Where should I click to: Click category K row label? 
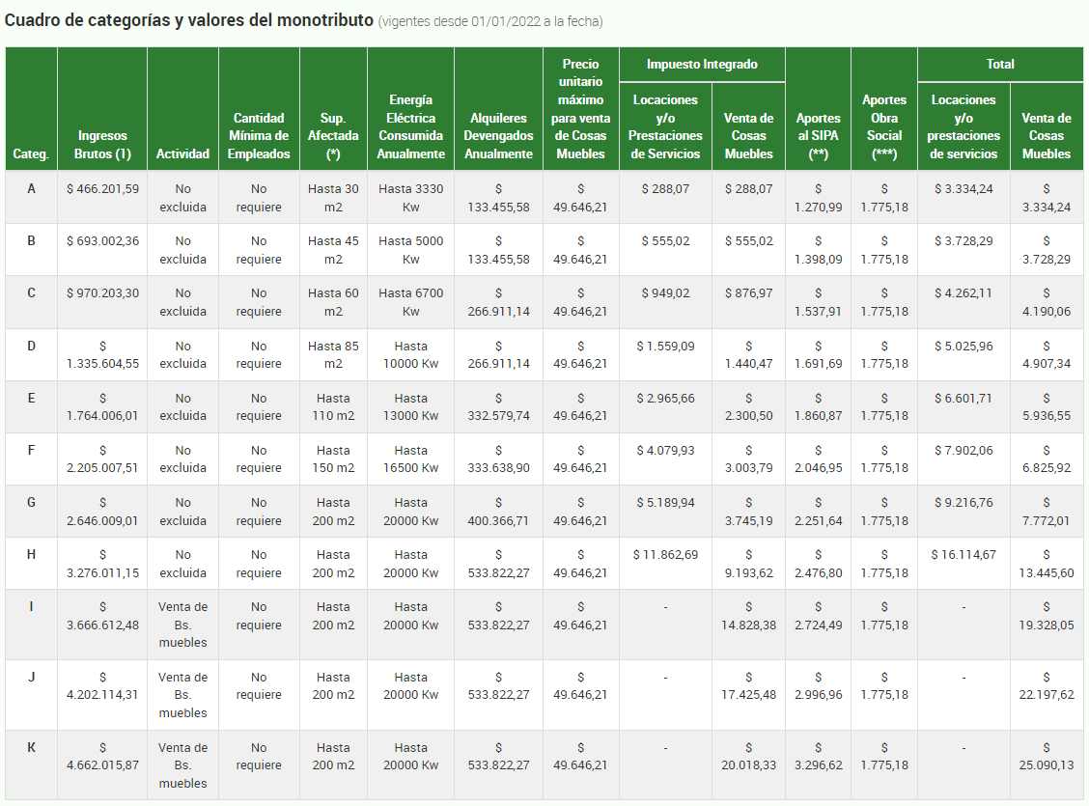point(31,747)
